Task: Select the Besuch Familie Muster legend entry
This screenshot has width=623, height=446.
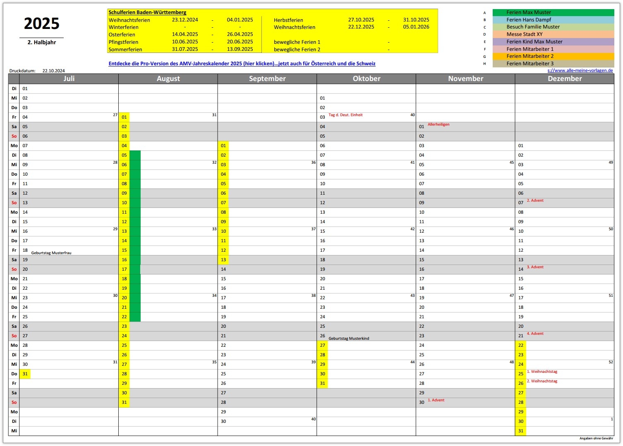Action: 553,27
